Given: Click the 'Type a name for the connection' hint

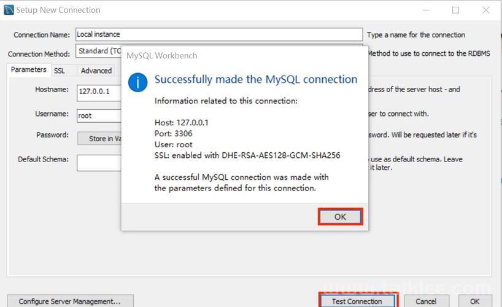Looking at the screenshot, I should tap(416, 34).
